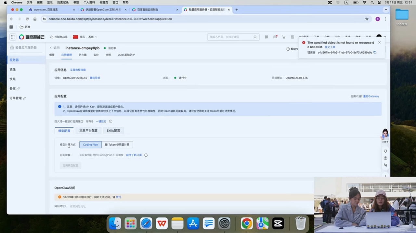Copy the error code from notification
Screen dimensions: 416x233
[375, 53]
